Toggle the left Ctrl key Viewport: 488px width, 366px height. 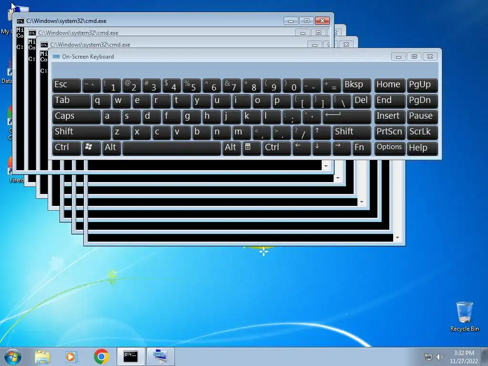[x=67, y=148]
